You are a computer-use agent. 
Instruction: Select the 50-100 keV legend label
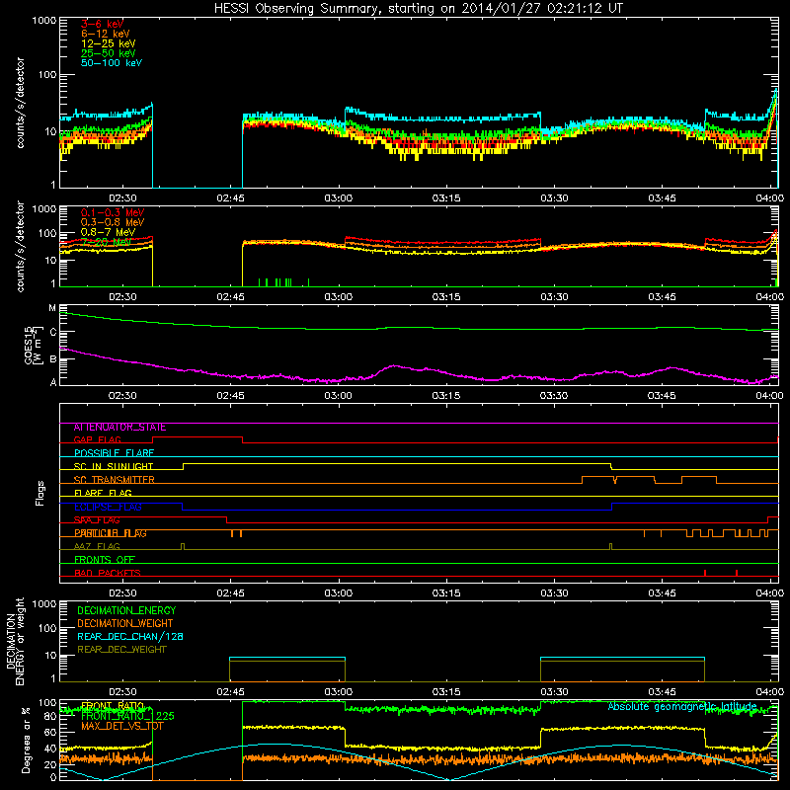[x=112, y=63]
